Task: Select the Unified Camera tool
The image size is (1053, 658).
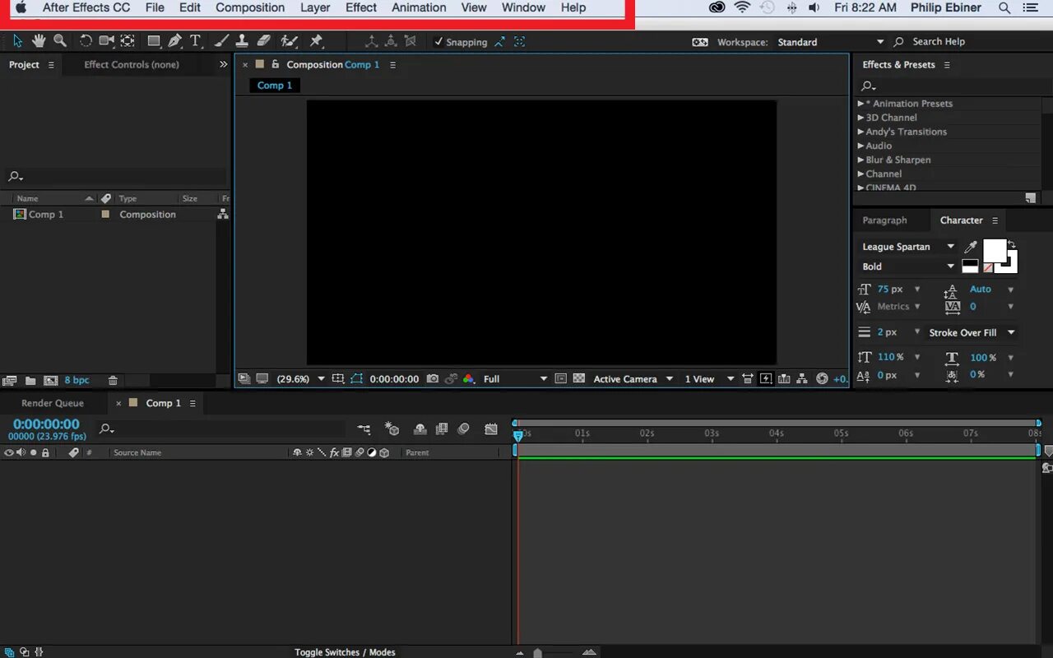Action: (x=107, y=41)
